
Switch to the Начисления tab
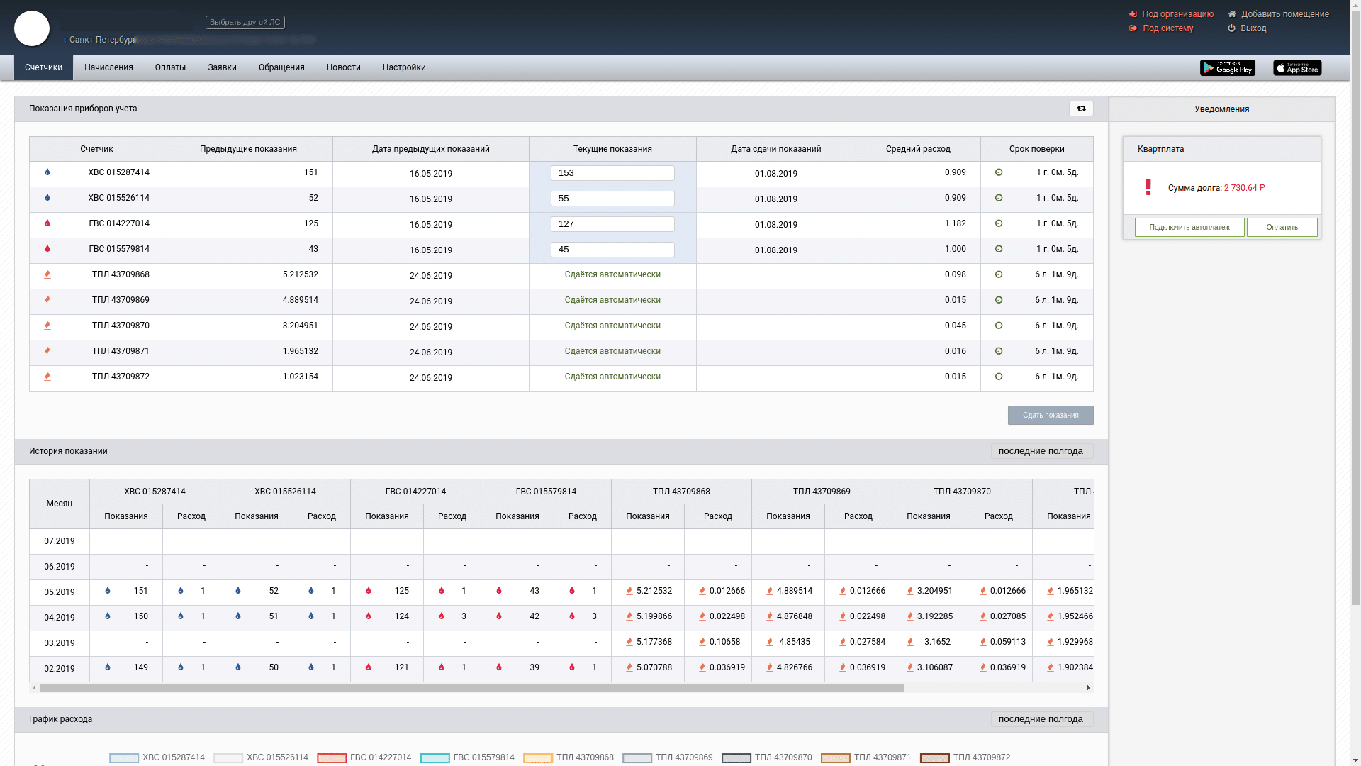click(x=108, y=67)
